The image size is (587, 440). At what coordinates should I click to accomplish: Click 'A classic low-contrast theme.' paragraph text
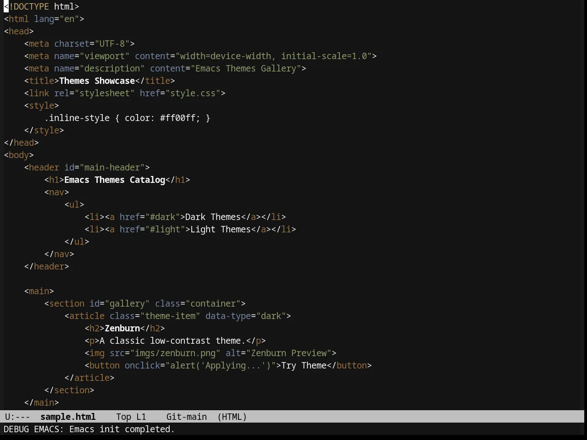pyautogui.click(x=173, y=341)
